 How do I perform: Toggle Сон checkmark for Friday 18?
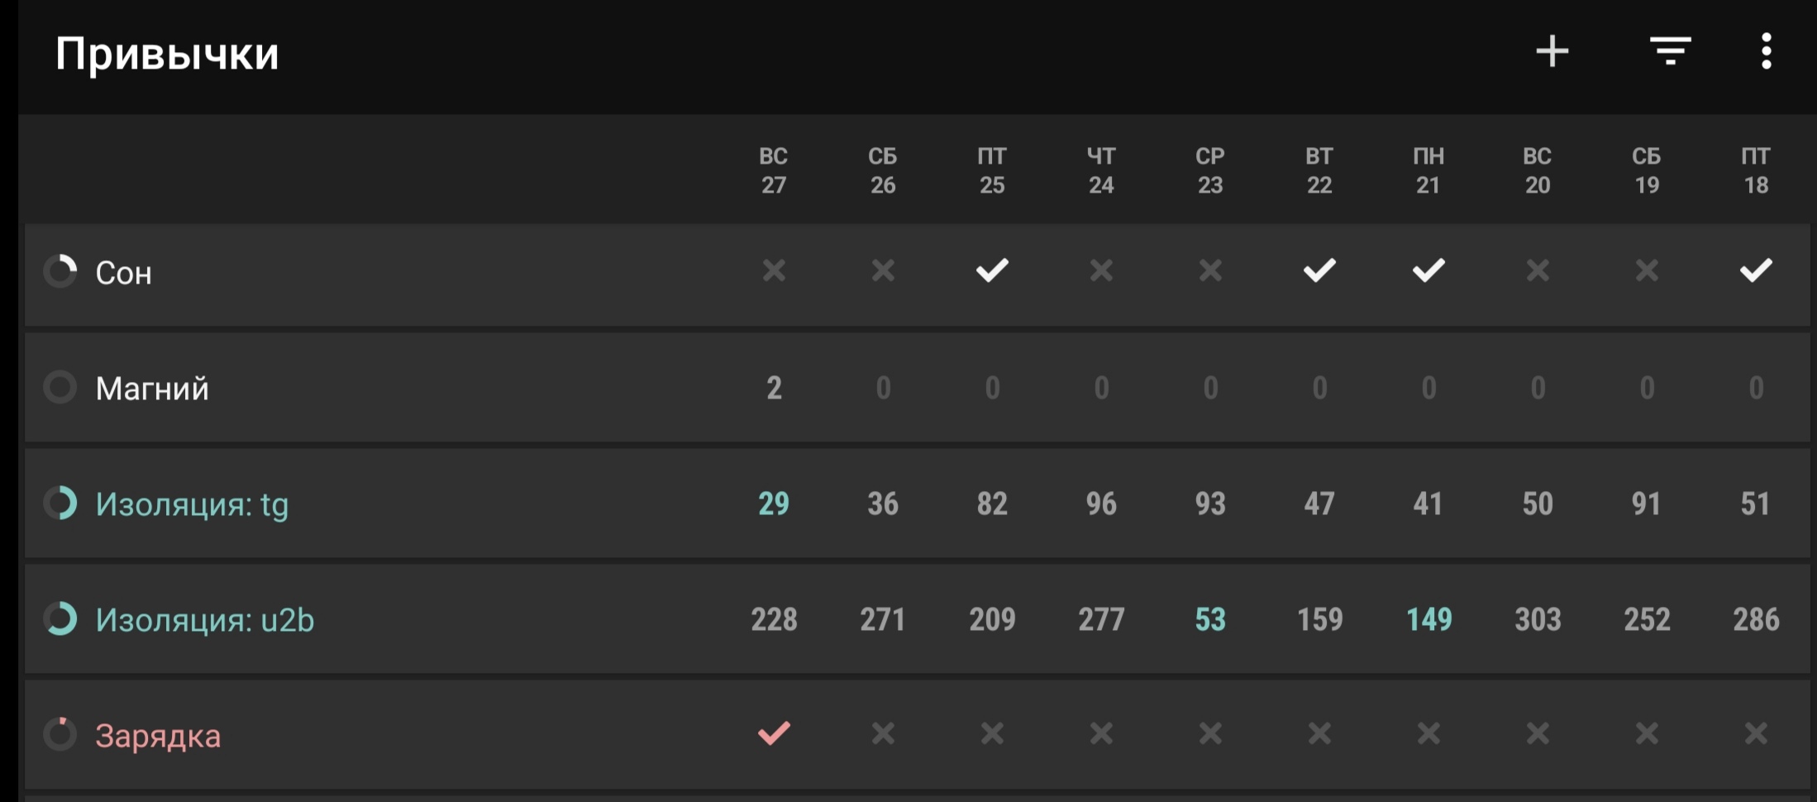(1756, 270)
